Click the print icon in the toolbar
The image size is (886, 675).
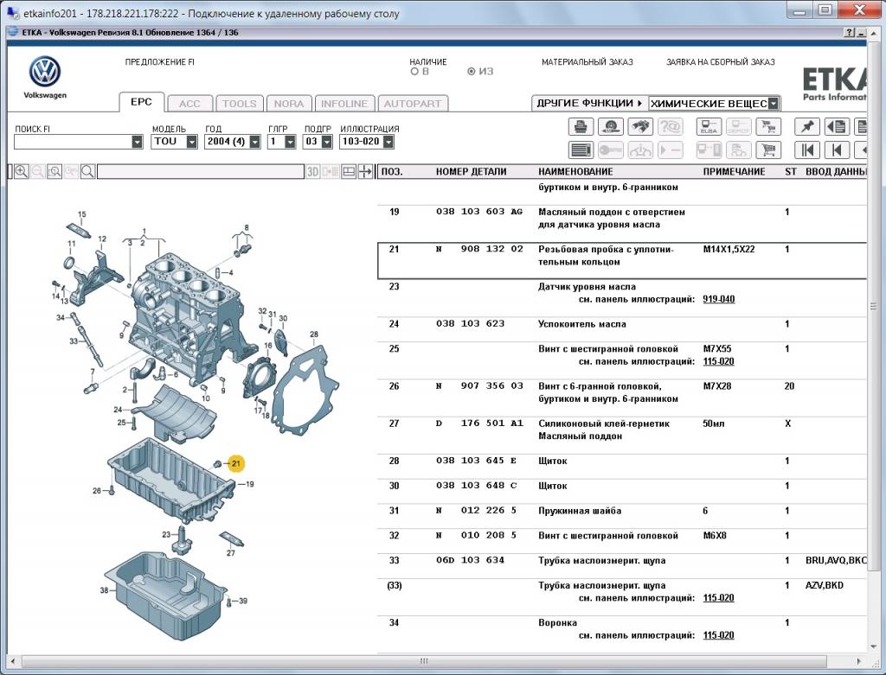(x=581, y=126)
